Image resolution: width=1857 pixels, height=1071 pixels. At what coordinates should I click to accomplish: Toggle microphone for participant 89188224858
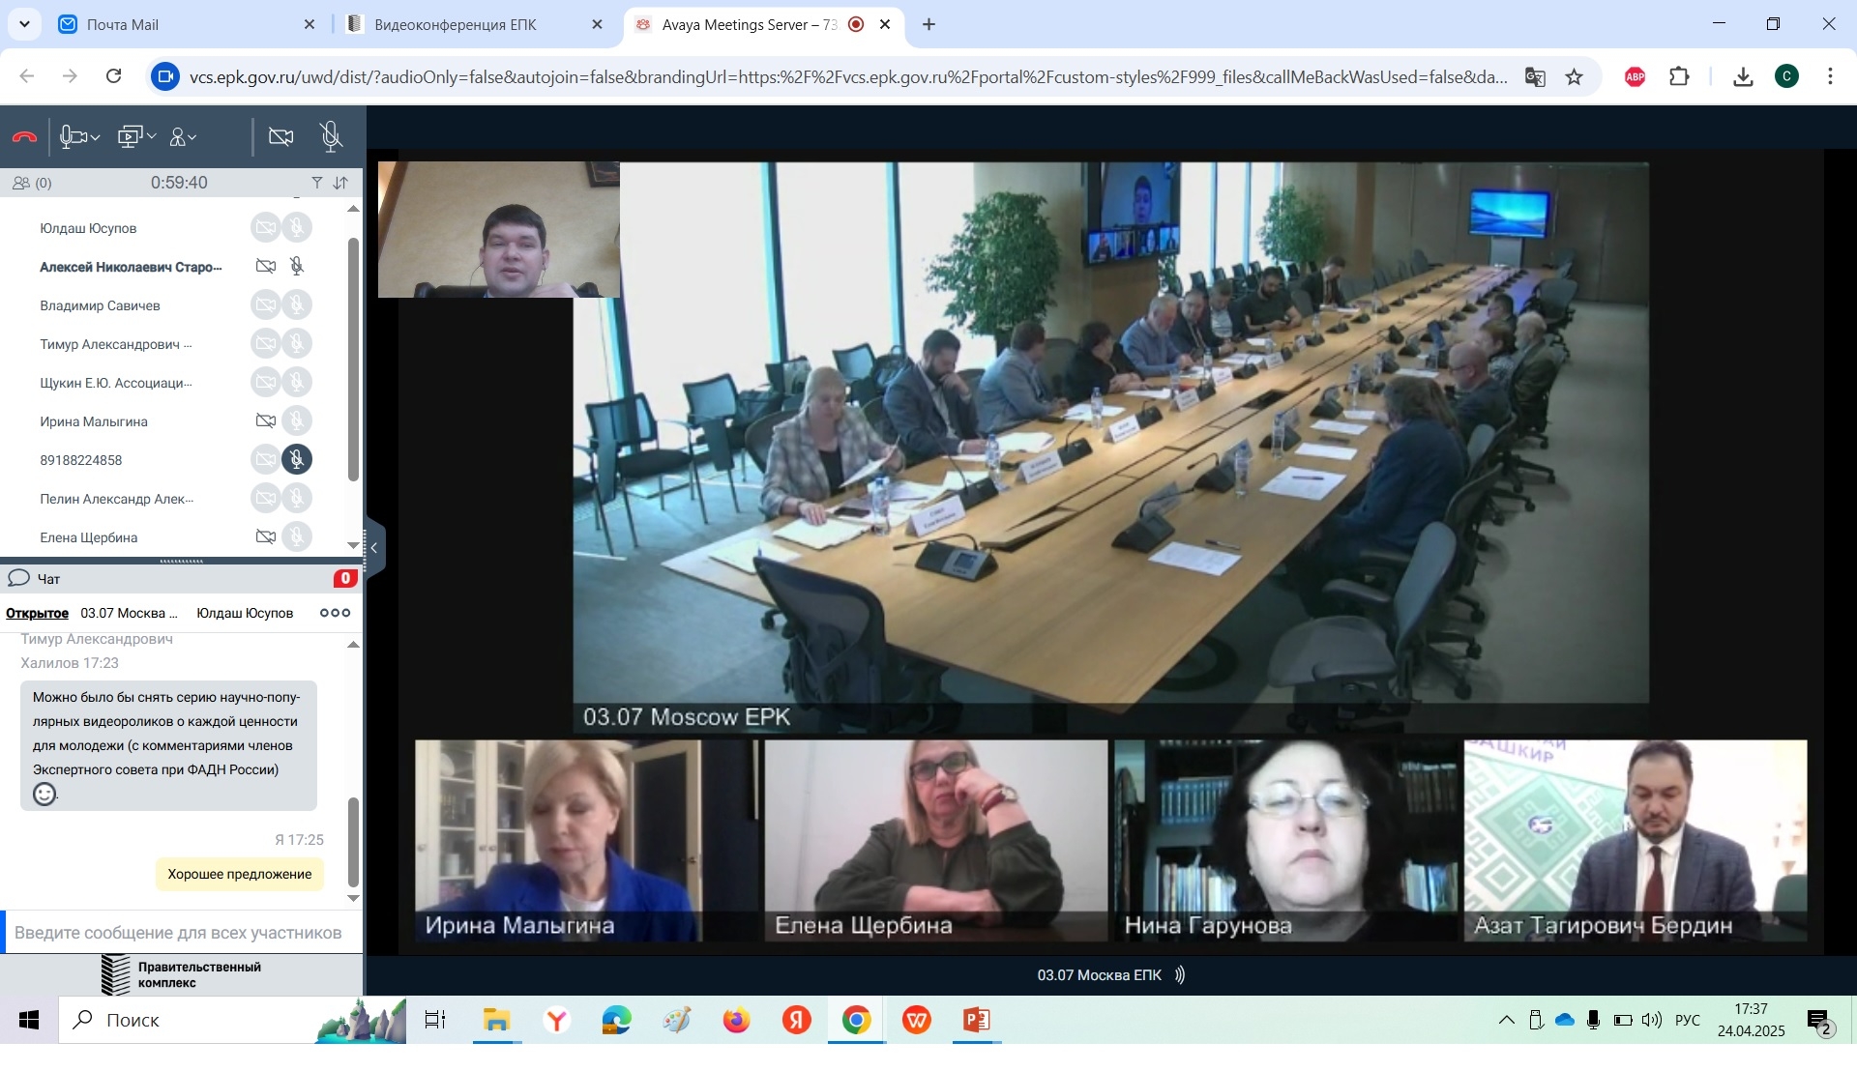click(297, 459)
